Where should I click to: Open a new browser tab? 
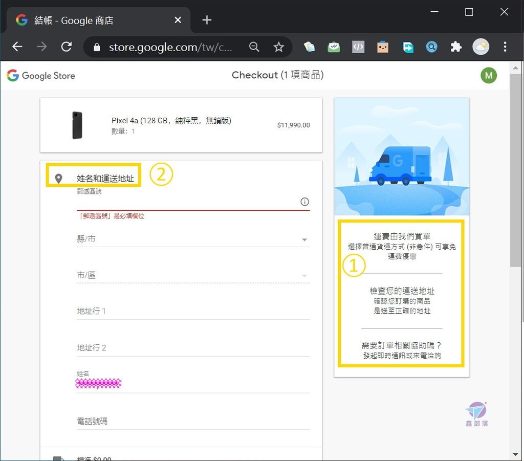click(207, 20)
